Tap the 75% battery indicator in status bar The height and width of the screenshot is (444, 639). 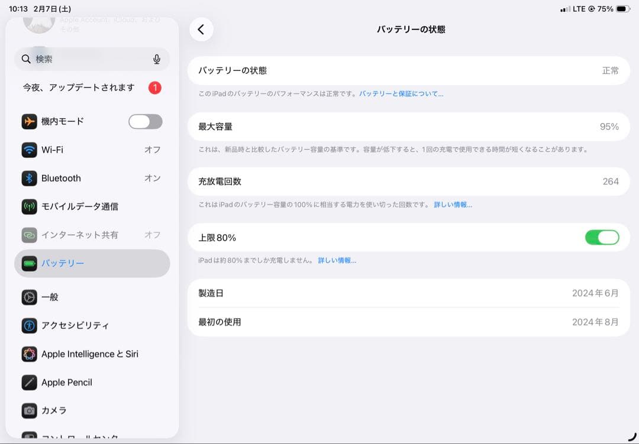605,9
